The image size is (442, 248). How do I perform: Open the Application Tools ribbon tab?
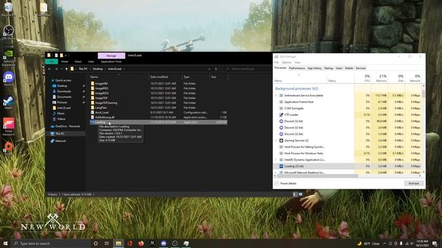click(x=111, y=61)
